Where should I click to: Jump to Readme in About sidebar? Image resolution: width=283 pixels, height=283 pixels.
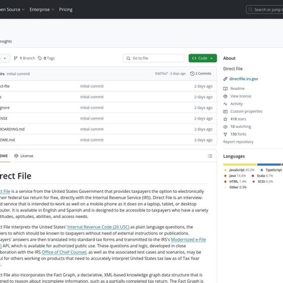237,89
